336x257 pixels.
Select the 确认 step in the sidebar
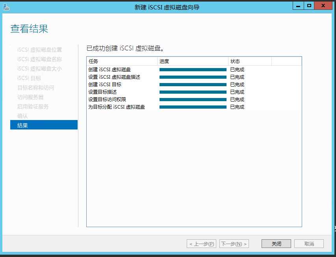[x=22, y=116]
